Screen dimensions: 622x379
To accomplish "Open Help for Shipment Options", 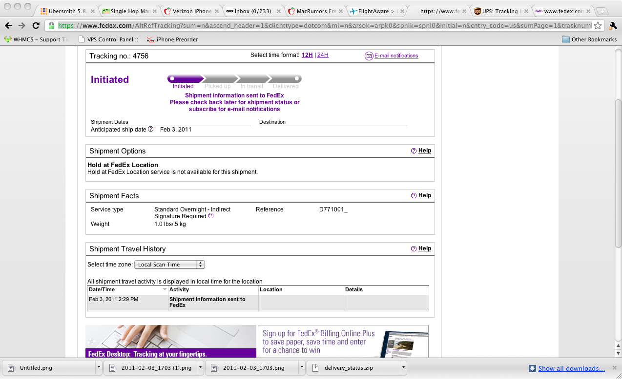I will pos(425,151).
